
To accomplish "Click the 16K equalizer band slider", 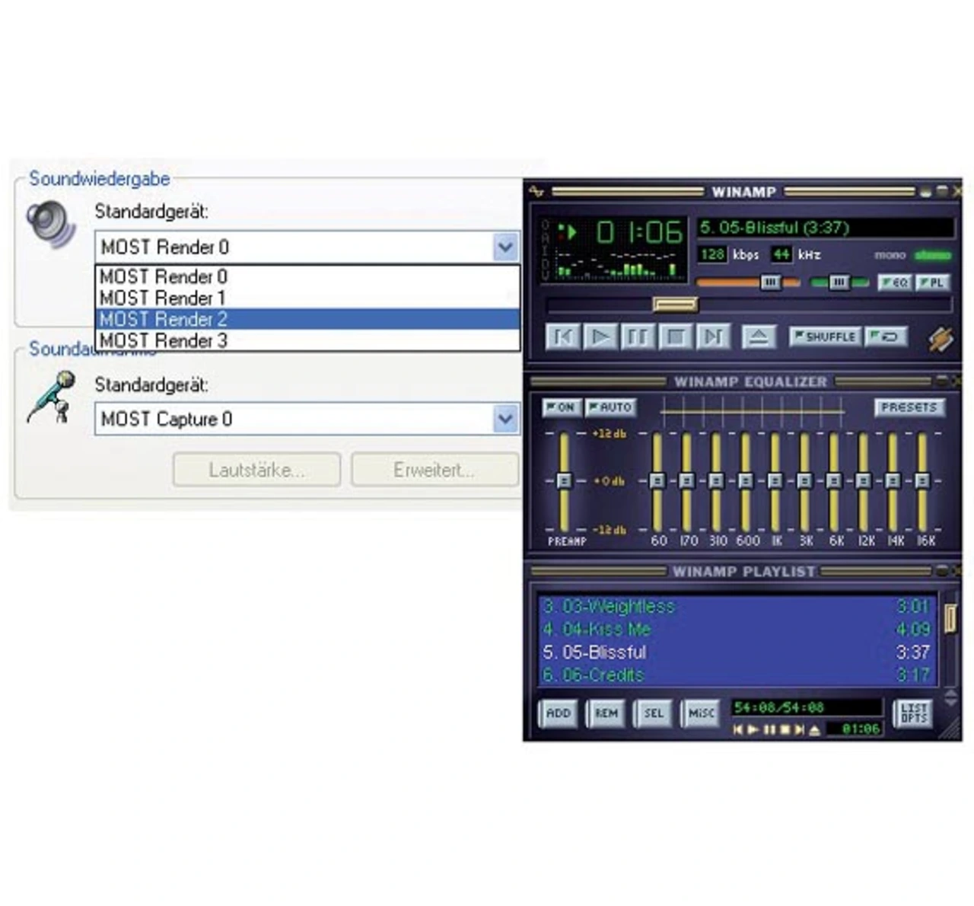I will coord(922,481).
